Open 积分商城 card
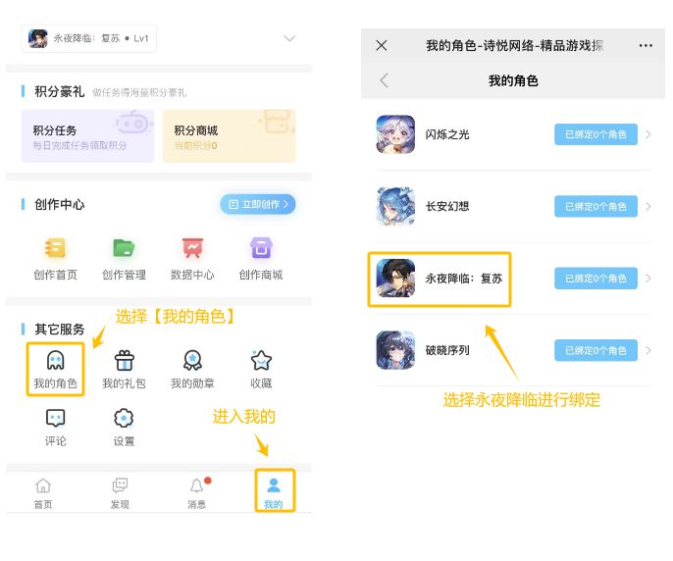Image resolution: width=673 pixels, height=561 pixels. [230, 135]
